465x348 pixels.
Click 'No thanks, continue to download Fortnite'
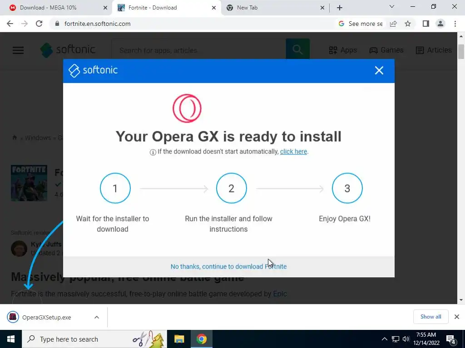pyautogui.click(x=229, y=266)
